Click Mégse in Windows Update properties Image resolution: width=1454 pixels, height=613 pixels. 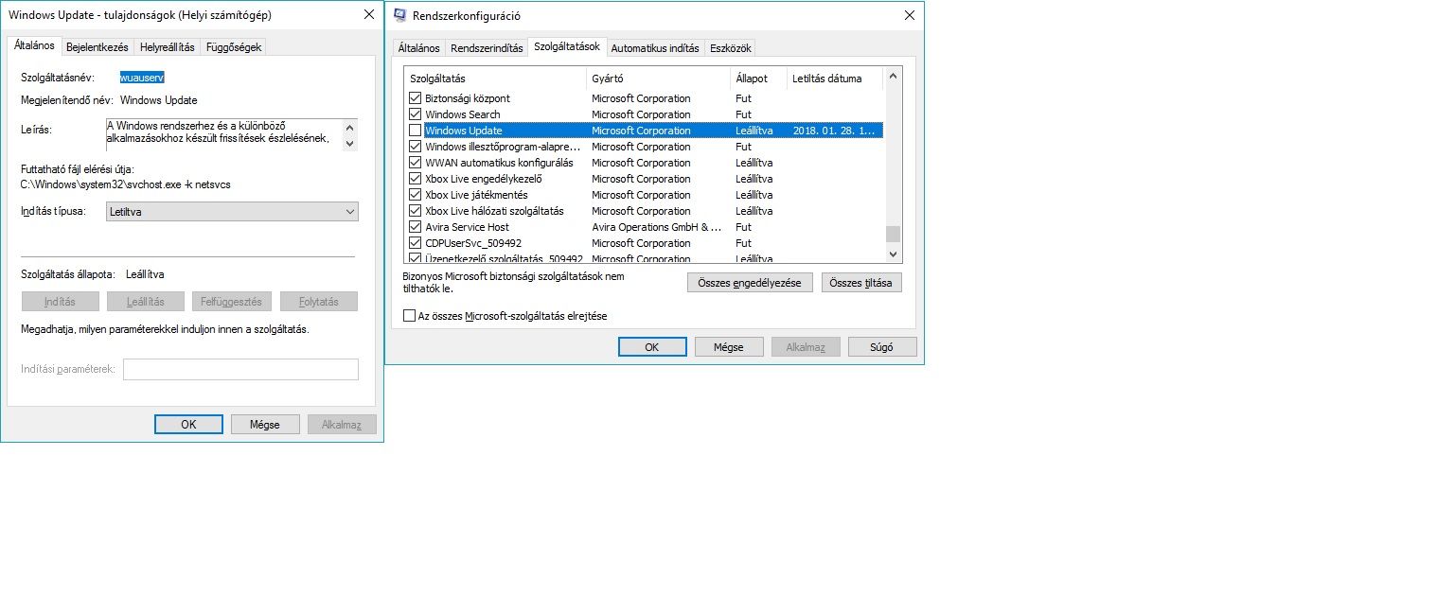click(265, 425)
